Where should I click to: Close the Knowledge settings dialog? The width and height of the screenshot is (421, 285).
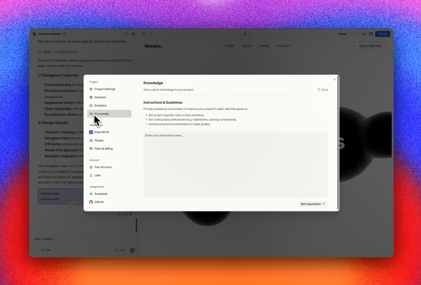334,80
